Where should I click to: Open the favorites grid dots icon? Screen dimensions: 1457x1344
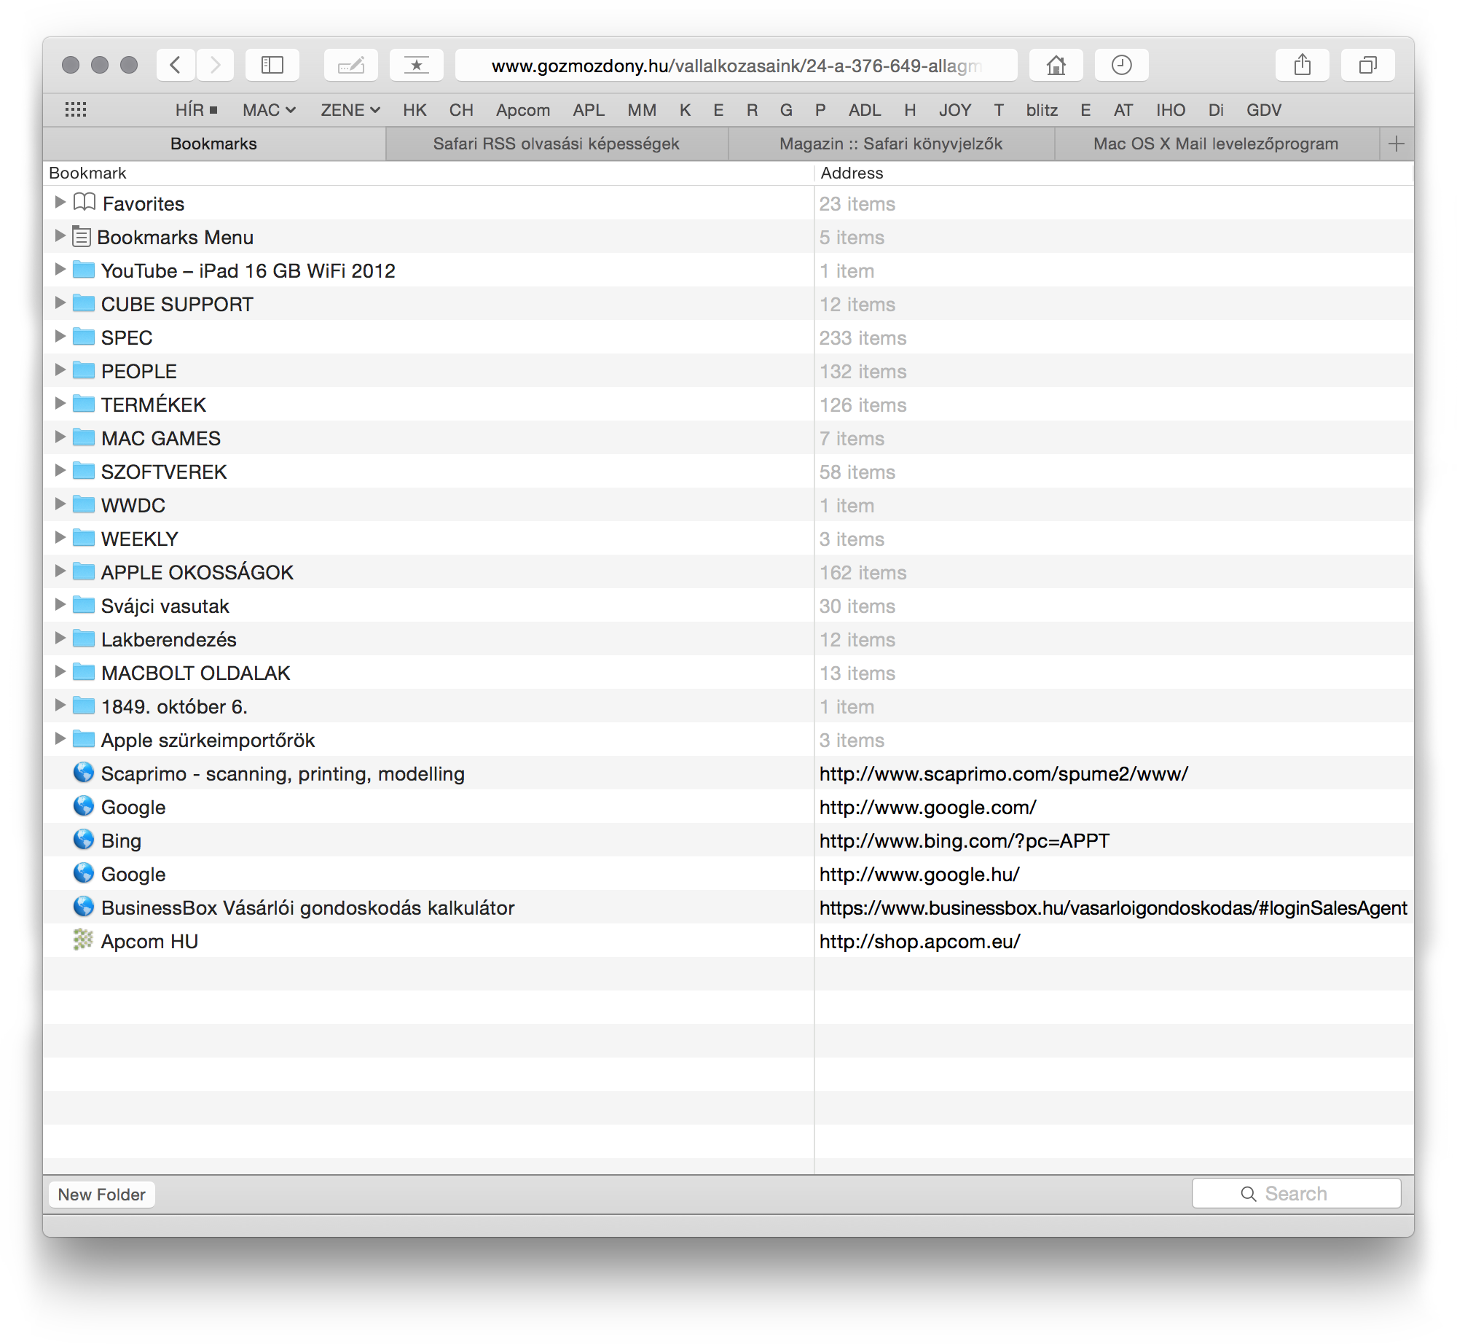76,110
